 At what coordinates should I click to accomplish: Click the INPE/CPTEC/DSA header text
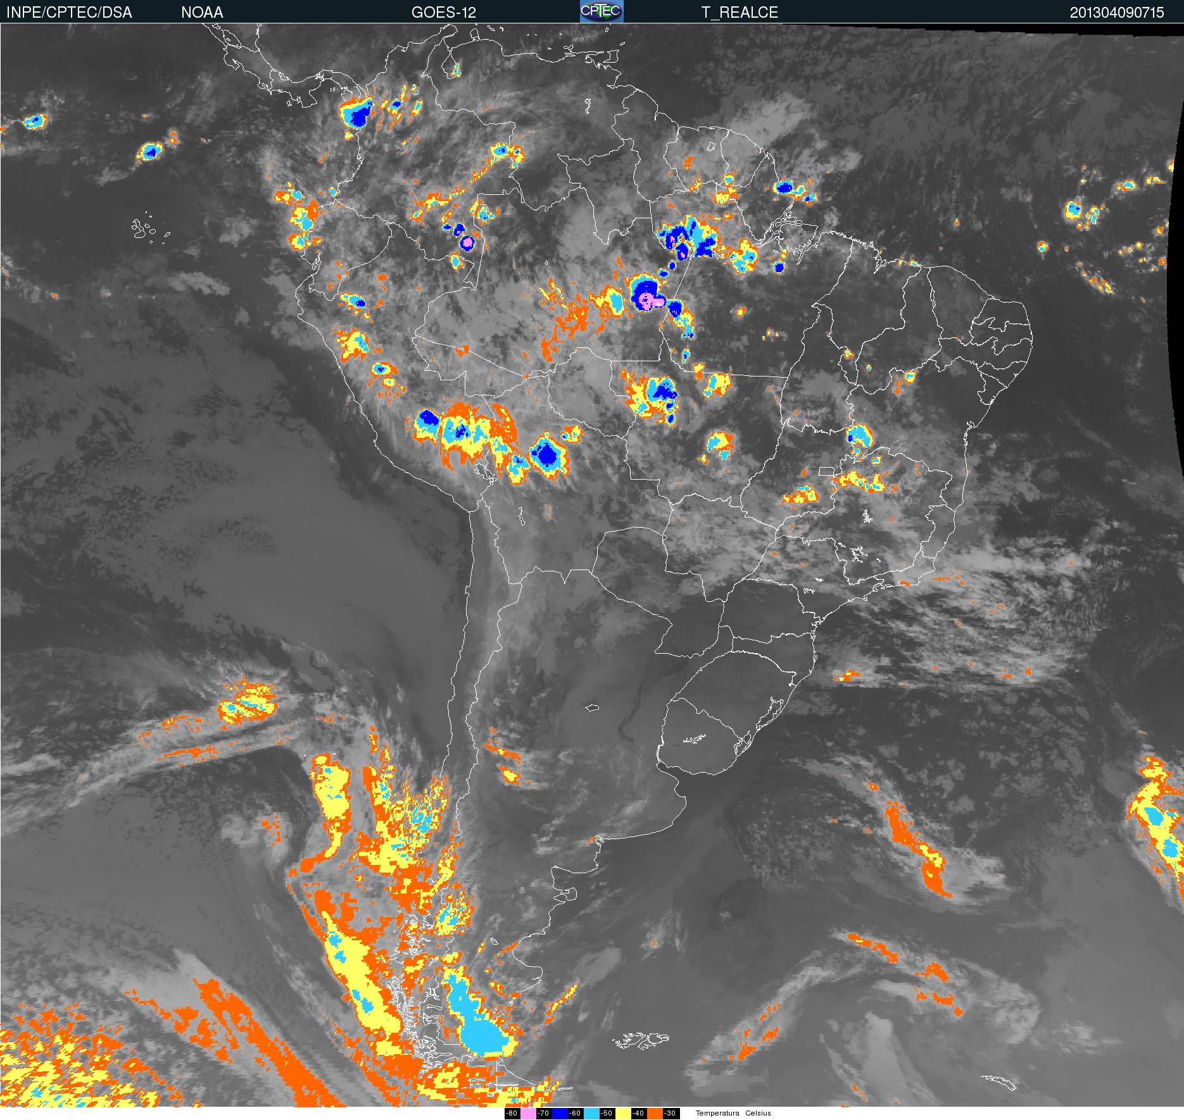tap(69, 12)
